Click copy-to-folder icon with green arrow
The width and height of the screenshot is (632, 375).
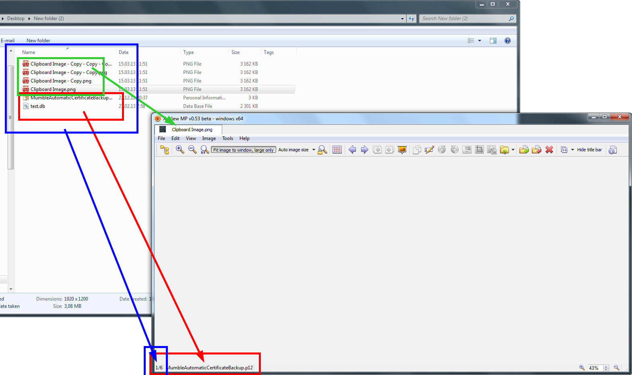click(x=524, y=150)
